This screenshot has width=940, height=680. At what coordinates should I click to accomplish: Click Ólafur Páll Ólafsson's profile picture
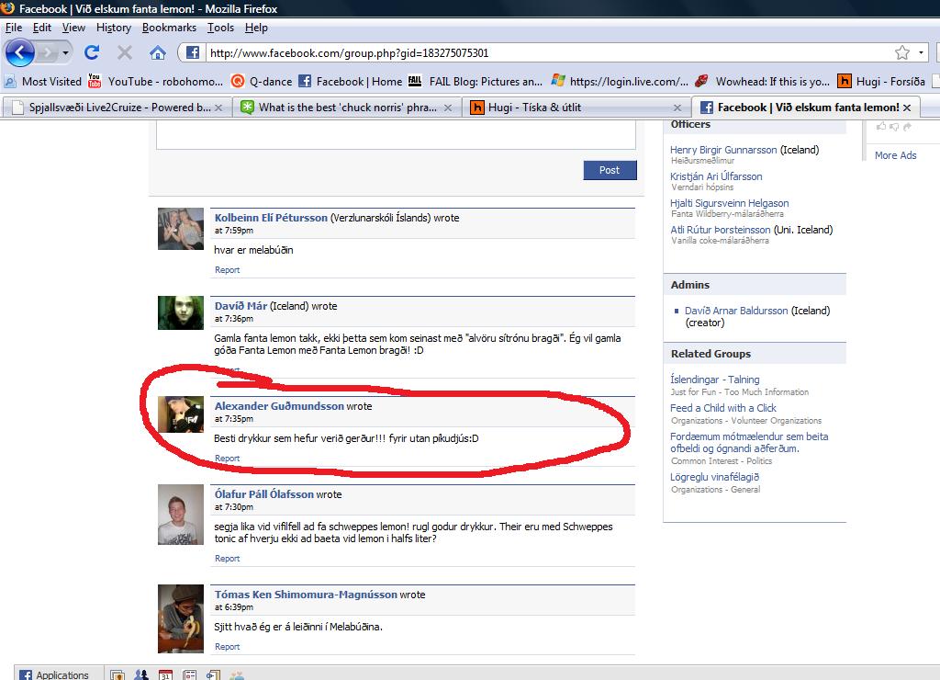(x=181, y=515)
